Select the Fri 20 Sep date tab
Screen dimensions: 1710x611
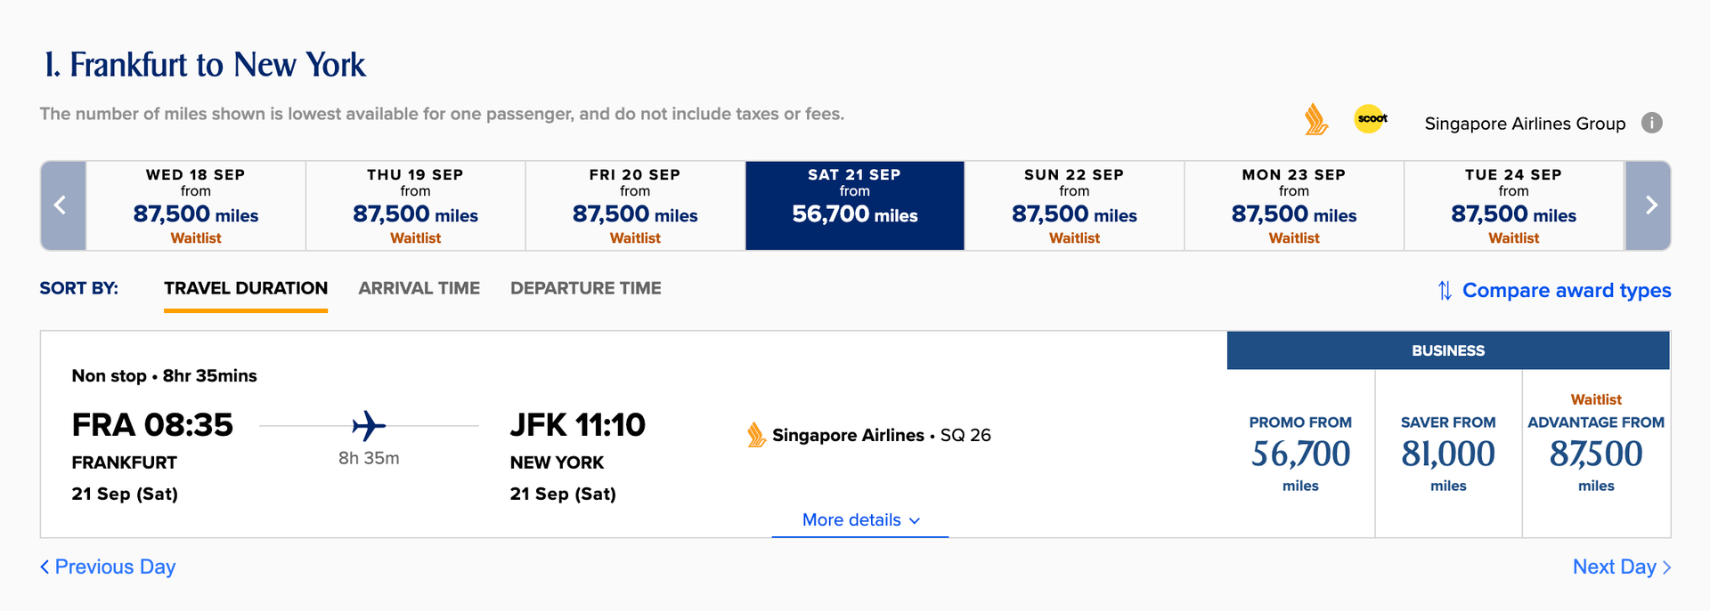pyautogui.click(x=634, y=205)
